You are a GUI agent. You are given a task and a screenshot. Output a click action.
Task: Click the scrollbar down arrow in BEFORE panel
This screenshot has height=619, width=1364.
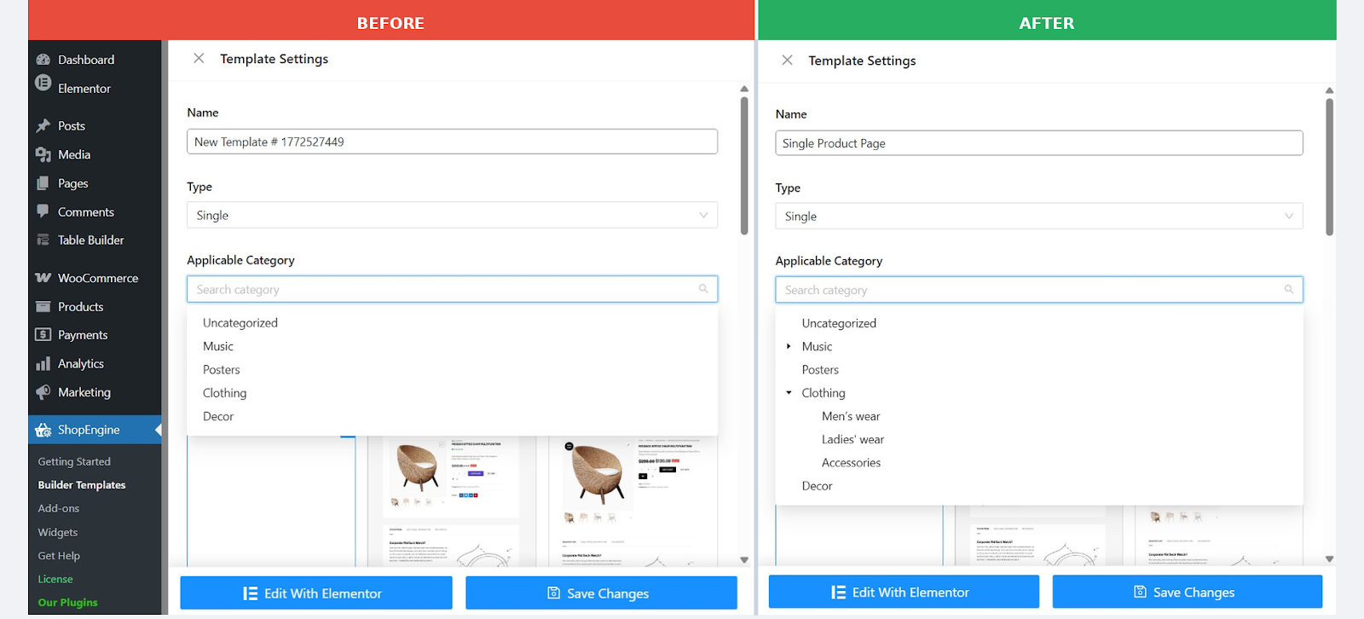744,560
